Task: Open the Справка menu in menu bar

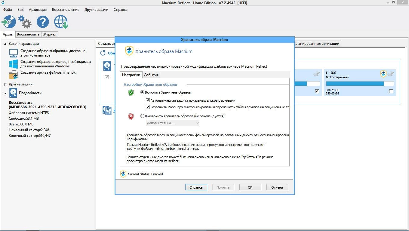Action: [121, 10]
